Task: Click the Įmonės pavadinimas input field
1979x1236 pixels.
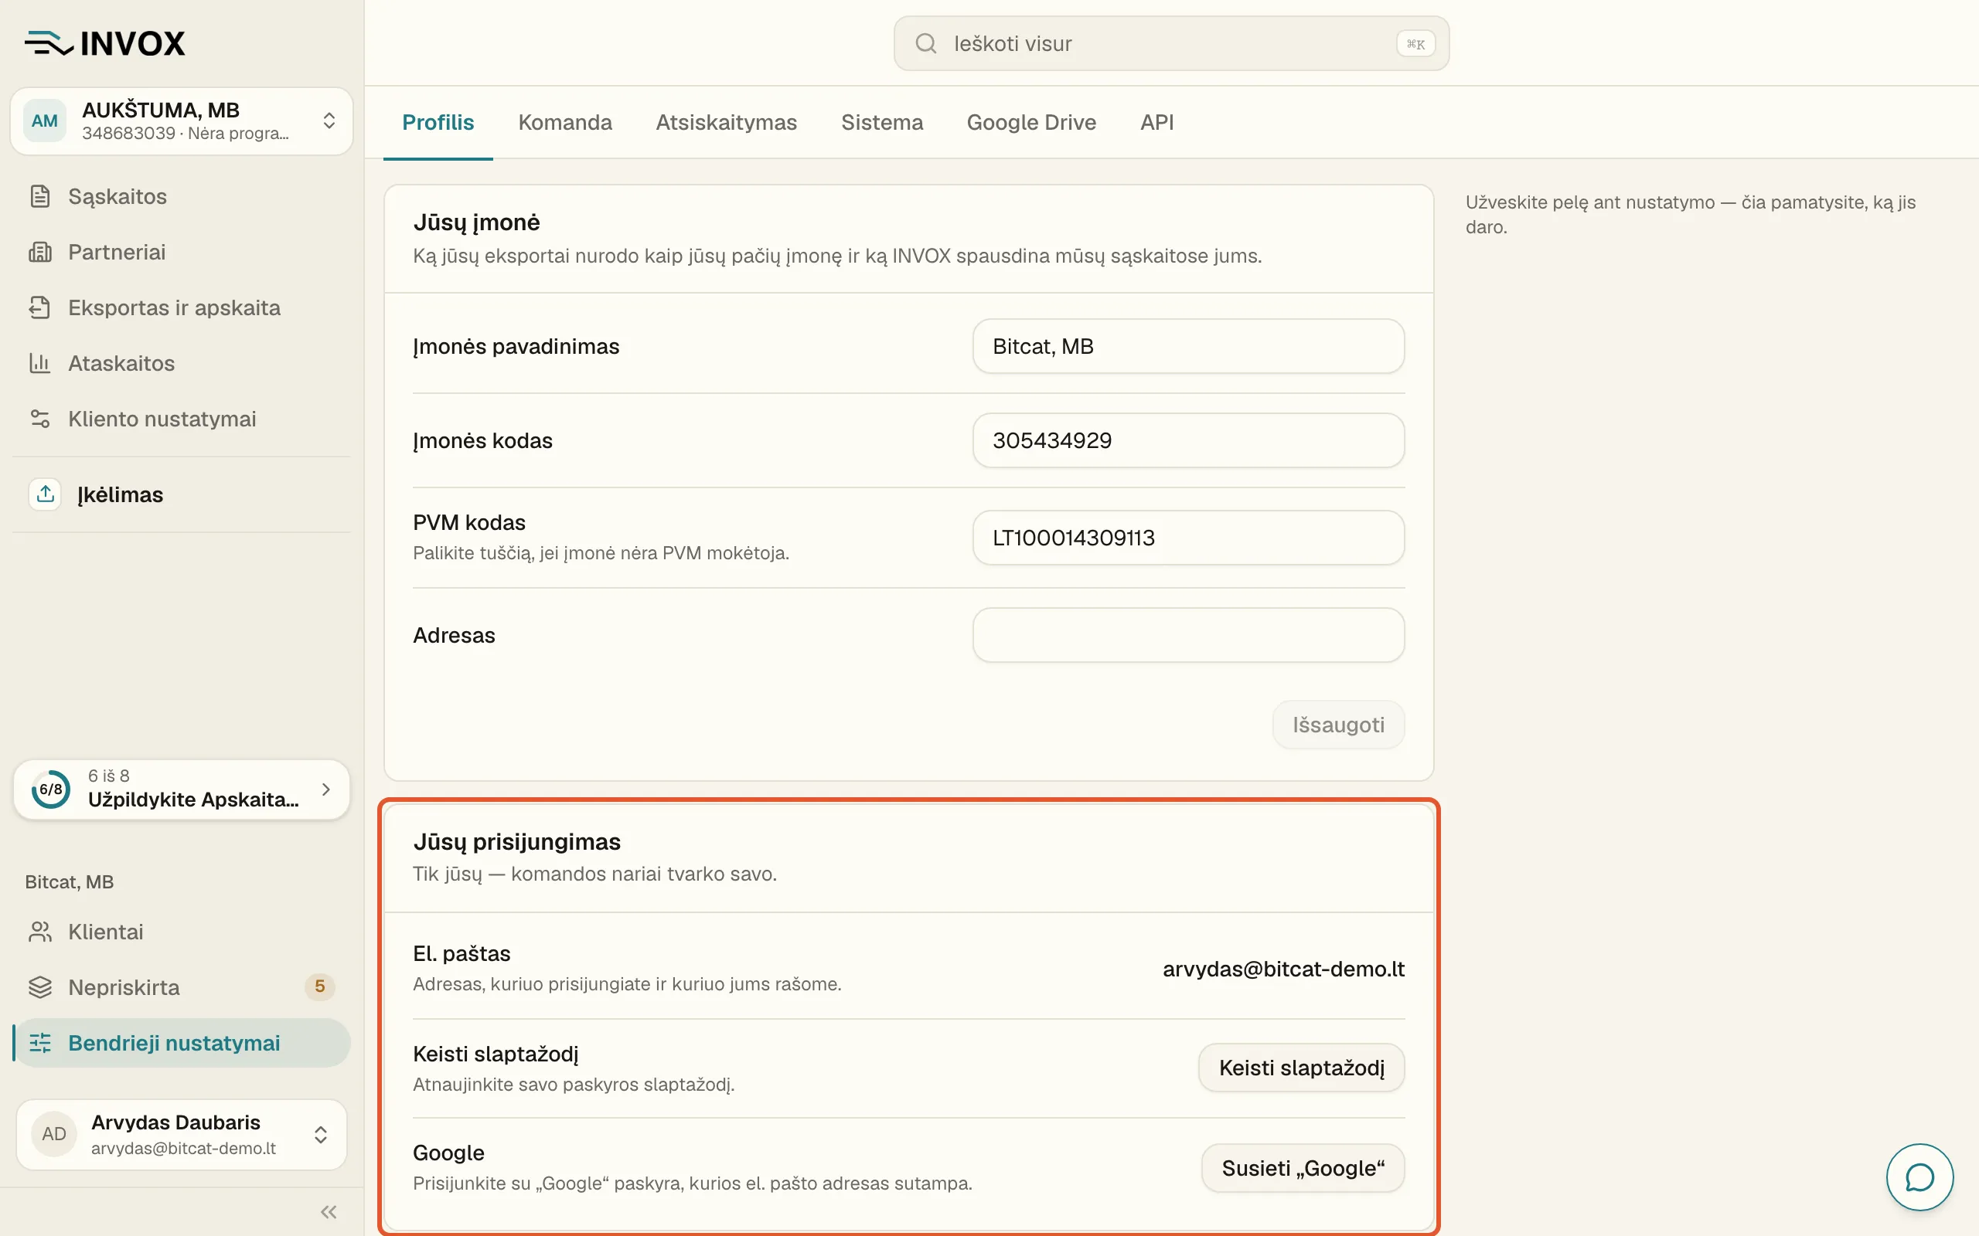Action: (x=1188, y=347)
